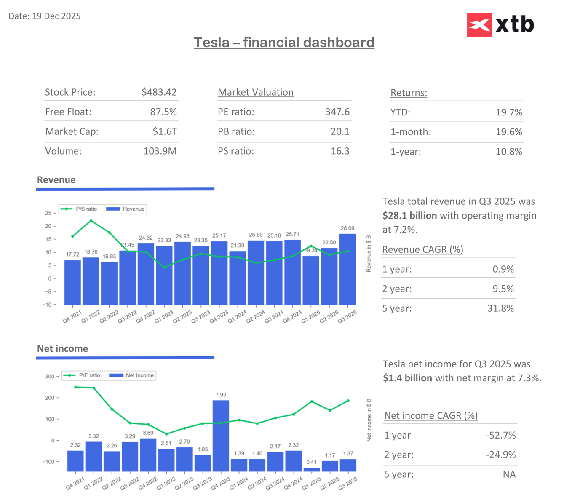Expand the Market Valuation panel

[x=255, y=92]
